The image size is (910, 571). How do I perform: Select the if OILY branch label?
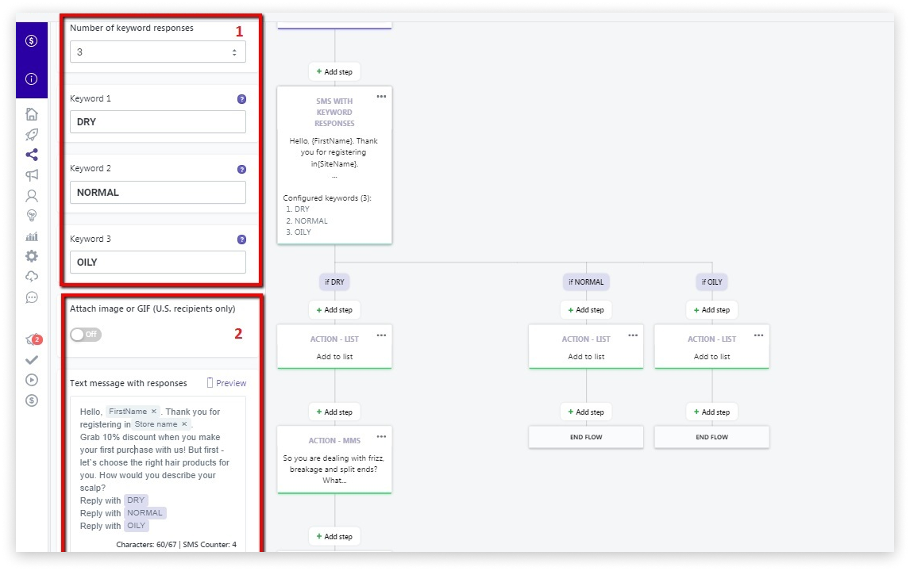711,282
